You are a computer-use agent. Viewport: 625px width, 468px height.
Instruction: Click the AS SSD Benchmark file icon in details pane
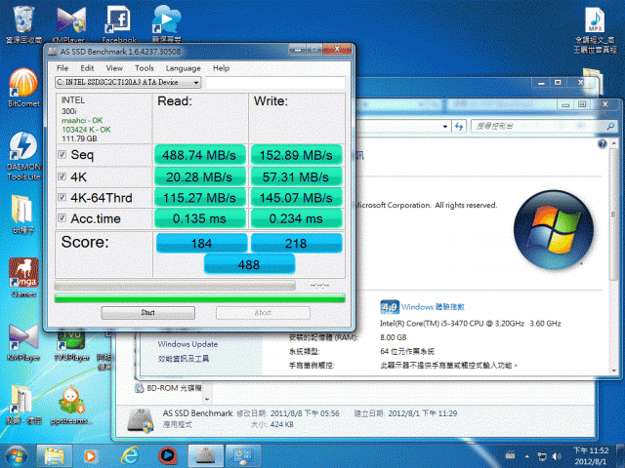[141, 420]
